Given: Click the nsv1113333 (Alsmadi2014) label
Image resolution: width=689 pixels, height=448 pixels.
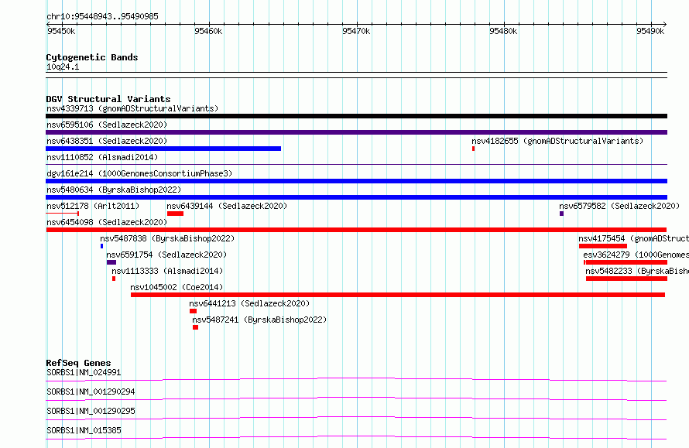Looking at the screenshot, I should click(167, 271).
